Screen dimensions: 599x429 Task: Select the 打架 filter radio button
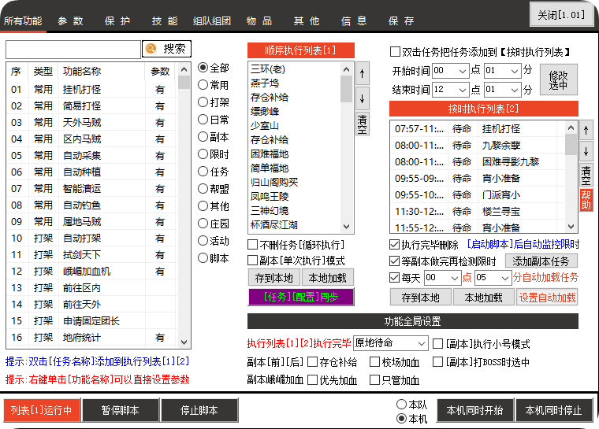click(203, 102)
